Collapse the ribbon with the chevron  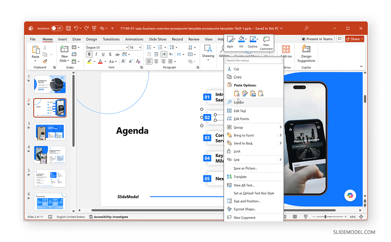(361, 66)
